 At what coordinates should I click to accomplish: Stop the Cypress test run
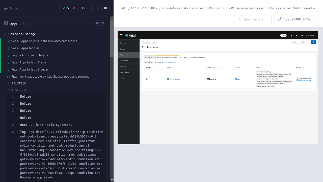click(105, 8)
